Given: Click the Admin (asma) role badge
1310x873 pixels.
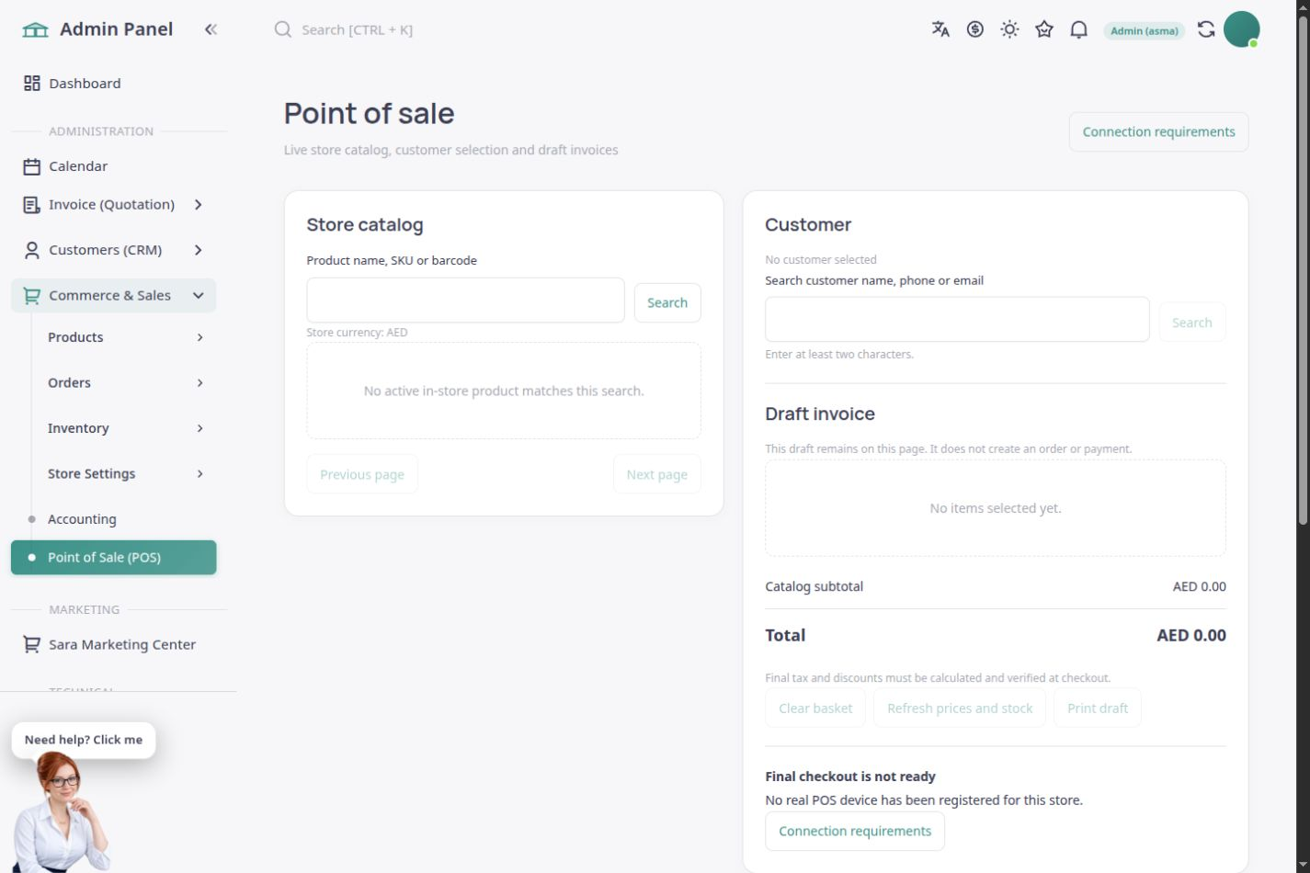Looking at the screenshot, I should (1145, 30).
